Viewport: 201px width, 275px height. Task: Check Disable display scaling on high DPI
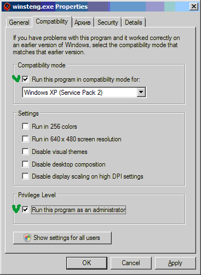click(25, 176)
